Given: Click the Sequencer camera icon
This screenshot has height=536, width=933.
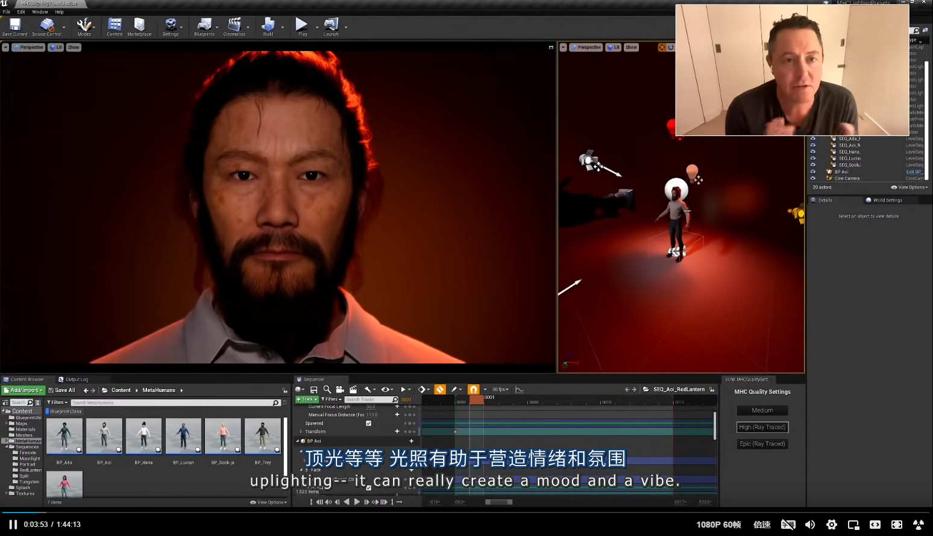Looking at the screenshot, I should 340,390.
